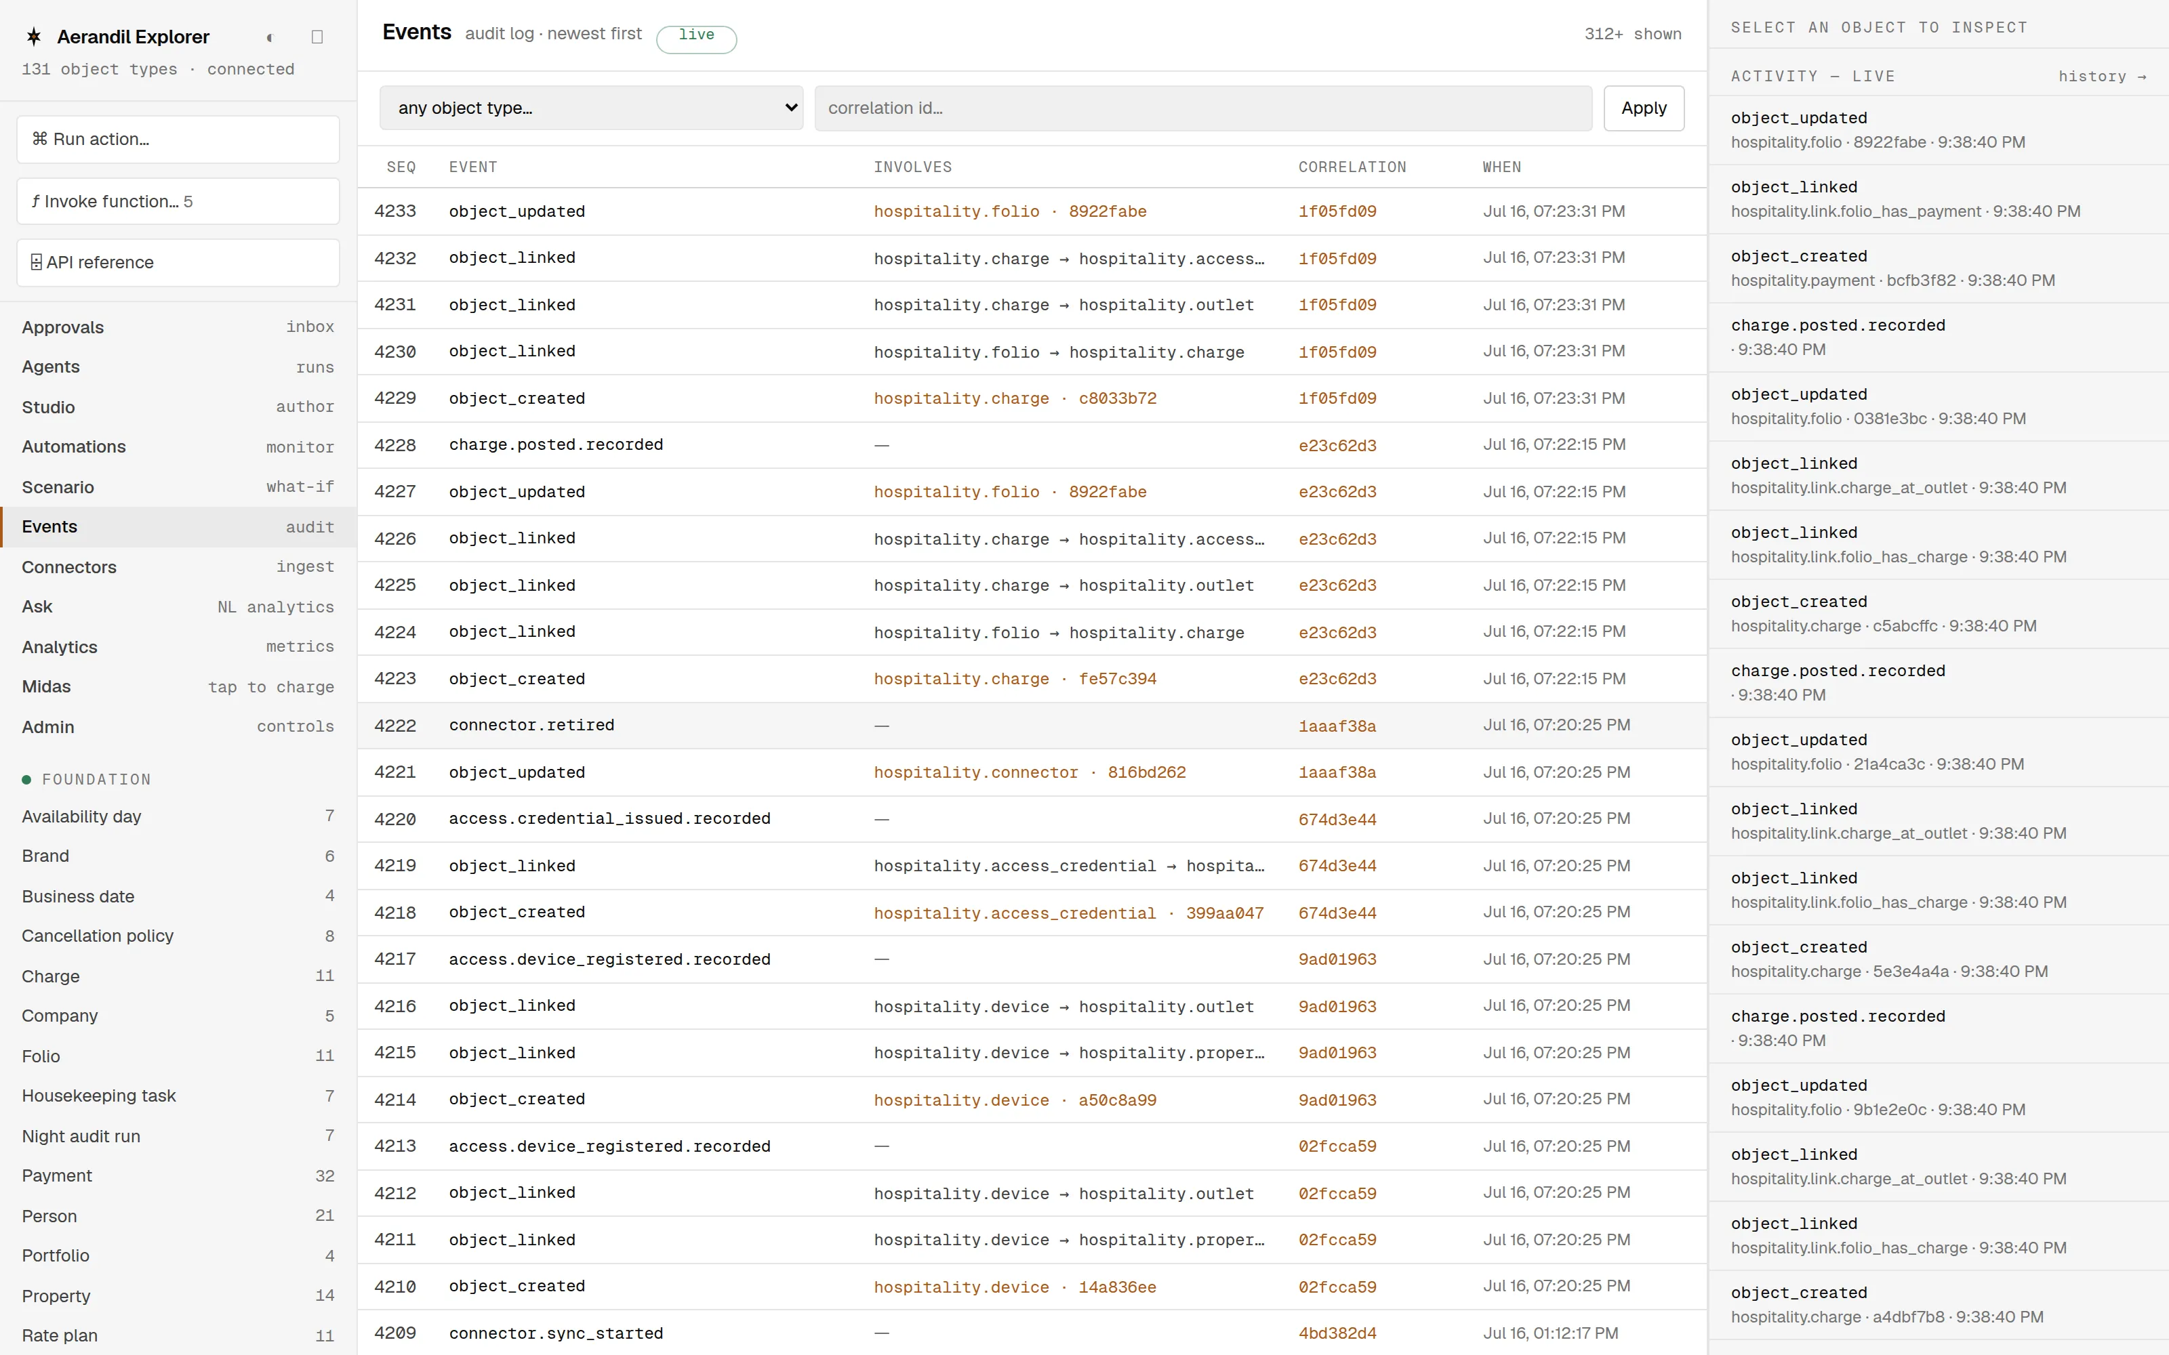Open hospitality.folio 8922fabe in event 4233

point(1010,211)
